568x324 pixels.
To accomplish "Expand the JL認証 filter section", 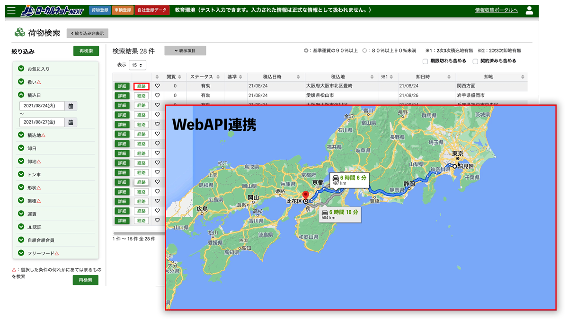I will (21, 227).
